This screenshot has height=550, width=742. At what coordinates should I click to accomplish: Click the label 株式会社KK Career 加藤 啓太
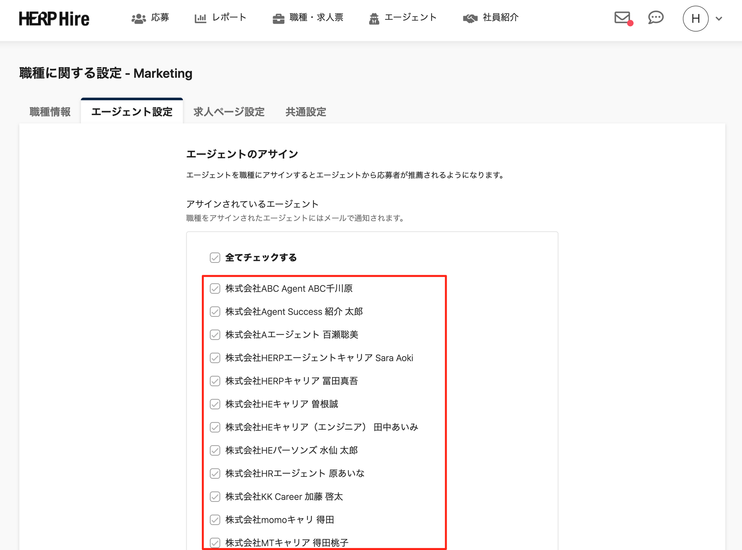[x=284, y=497]
